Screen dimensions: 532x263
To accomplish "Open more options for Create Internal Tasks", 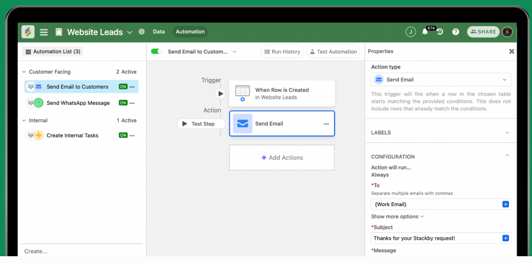I will coord(132,135).
